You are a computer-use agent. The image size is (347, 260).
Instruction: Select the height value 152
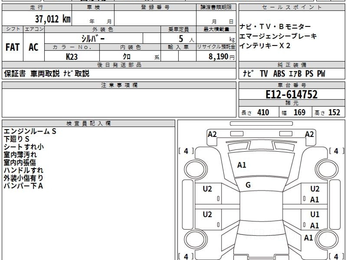click(334, 112)
